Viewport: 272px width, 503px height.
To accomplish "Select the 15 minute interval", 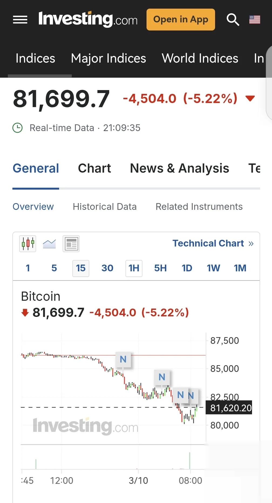I will point(81,268).
